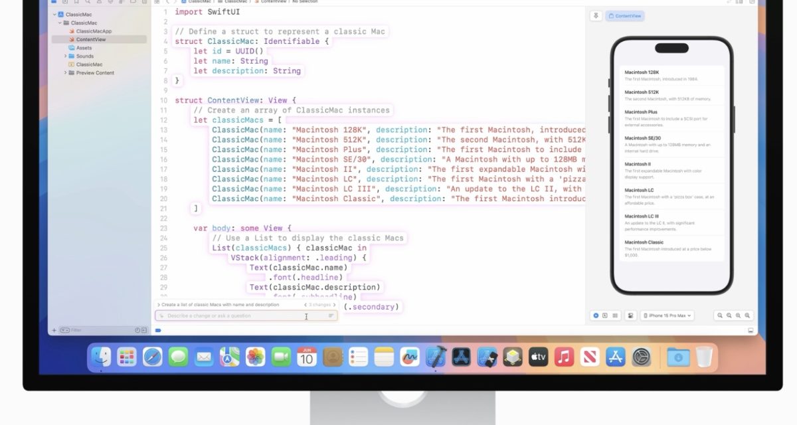Click the selectable preview mode icon
The width and height of the screenshot is (797, 425).
click(605, 315)
